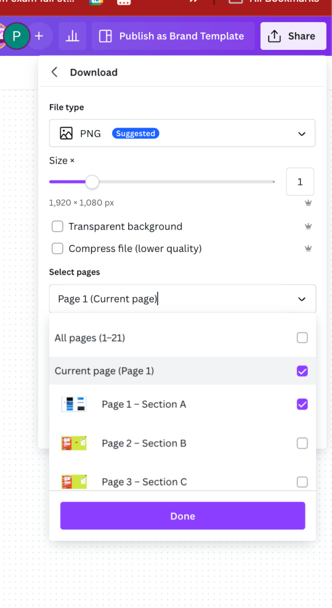Select the Current page (Page 1) row label
The height and width of the screenshot is (608, 332).
[104, 371]
